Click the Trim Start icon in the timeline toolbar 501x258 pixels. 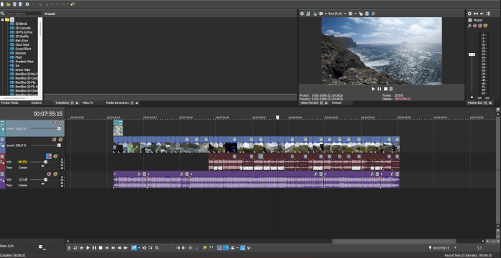coord(178,248)
